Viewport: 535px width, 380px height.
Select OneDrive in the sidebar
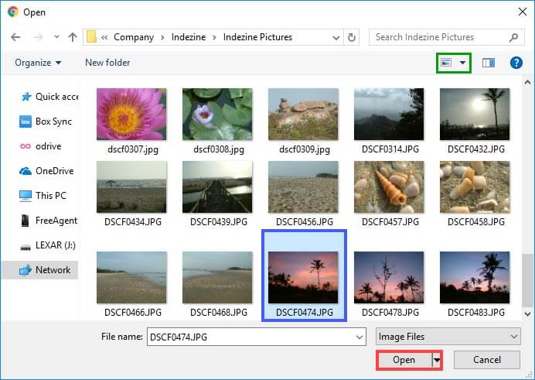54,171
